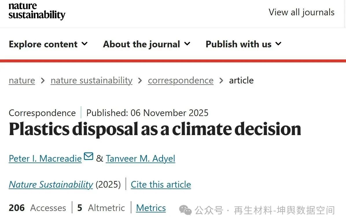The height and width of the screenshot is (224, 346).
Task: Open the Publish with us dropdown
Action: (x=238, y=44)
